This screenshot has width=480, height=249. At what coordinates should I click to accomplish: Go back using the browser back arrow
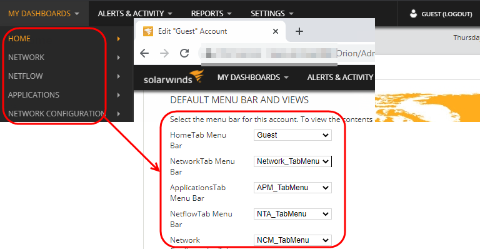pos(144,53)
